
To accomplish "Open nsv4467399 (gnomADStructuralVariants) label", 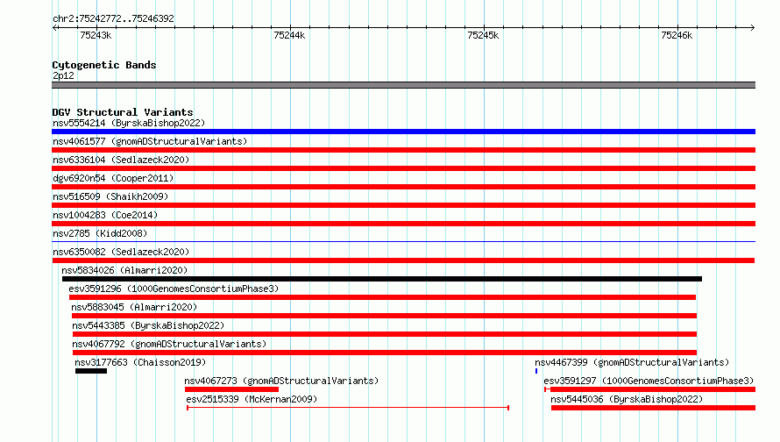I will click(632, 362).
